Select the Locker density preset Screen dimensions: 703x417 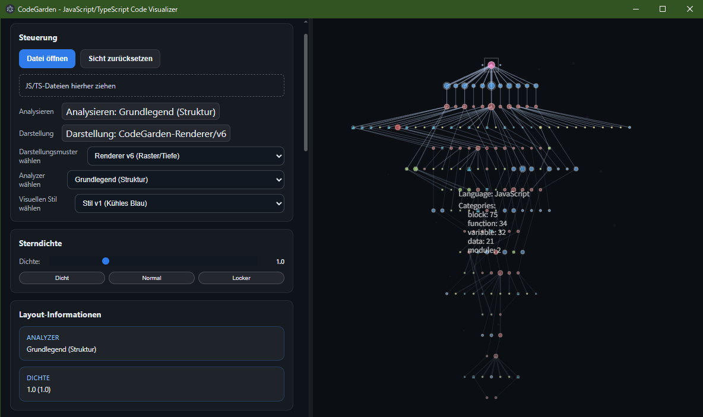(241, 278)
